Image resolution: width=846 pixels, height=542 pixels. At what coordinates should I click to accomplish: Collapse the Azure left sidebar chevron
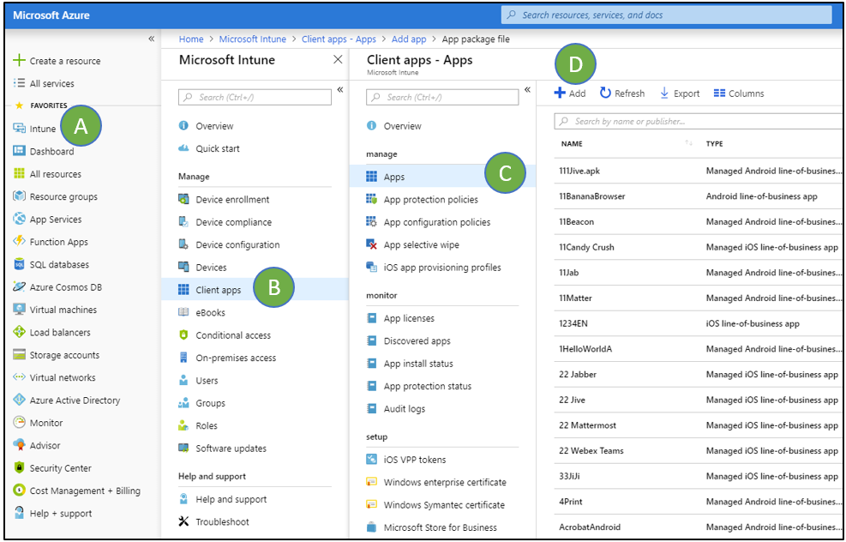tap(152, 39)
